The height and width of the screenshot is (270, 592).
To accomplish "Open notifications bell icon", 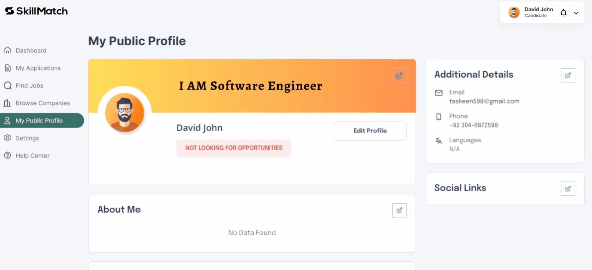I will pos(564,13).
